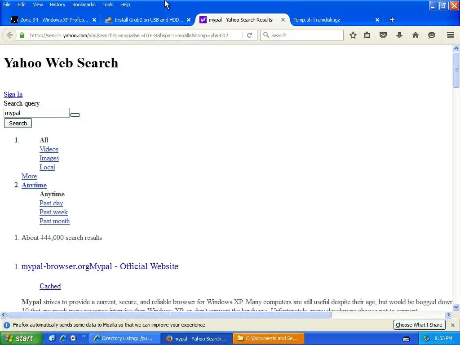
Task: Filter results by Past week
Action: tap(54, 212)
